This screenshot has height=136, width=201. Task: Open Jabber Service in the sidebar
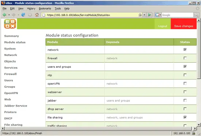pos(16,106)
